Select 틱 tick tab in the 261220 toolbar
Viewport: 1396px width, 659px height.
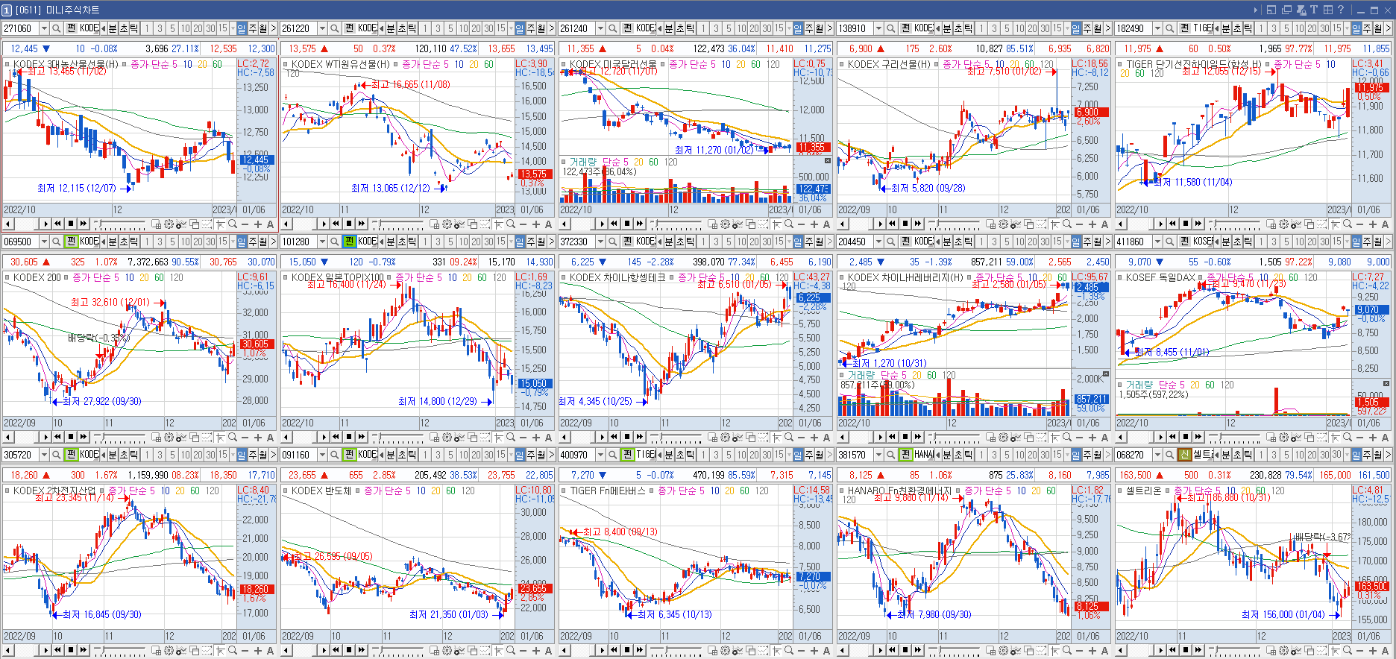(x=412, y=28)
